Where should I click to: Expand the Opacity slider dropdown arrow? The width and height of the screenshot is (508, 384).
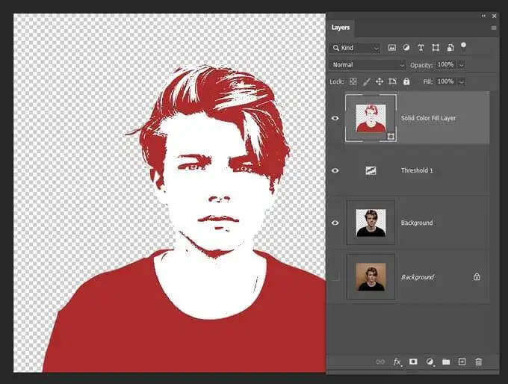[461, 65]
